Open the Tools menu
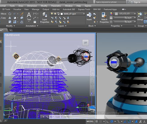147x124 pixels. [12, 6]
